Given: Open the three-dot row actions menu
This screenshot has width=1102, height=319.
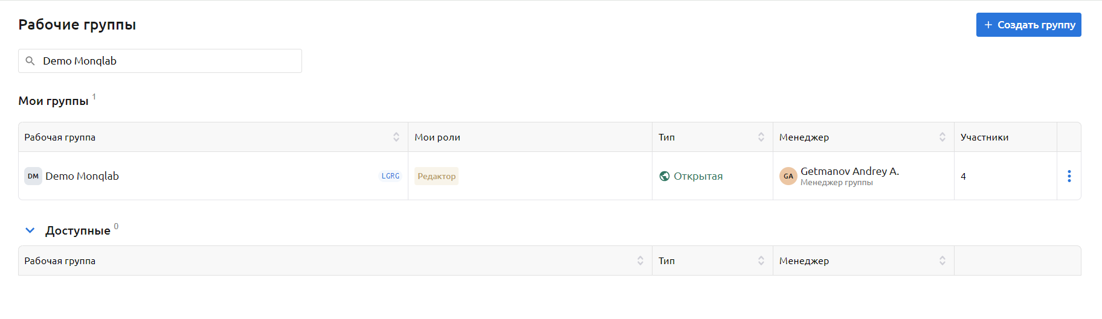Looking at the screenshot, I should pos(1069,176).
